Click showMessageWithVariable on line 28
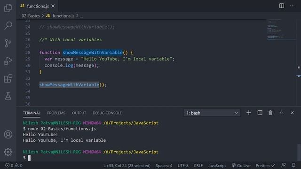The height and width of the screenshot is (169, 301). 93,53
